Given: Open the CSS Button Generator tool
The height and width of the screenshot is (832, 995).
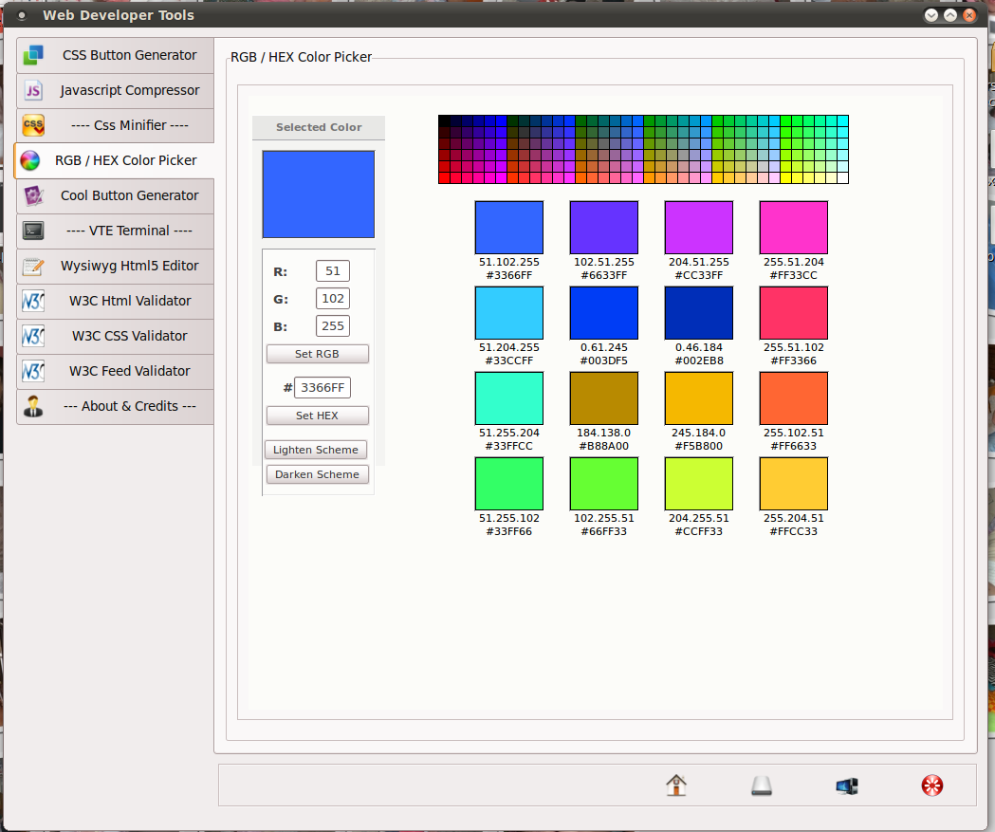Looking at the screenshot, I should [x=116, y=55].
